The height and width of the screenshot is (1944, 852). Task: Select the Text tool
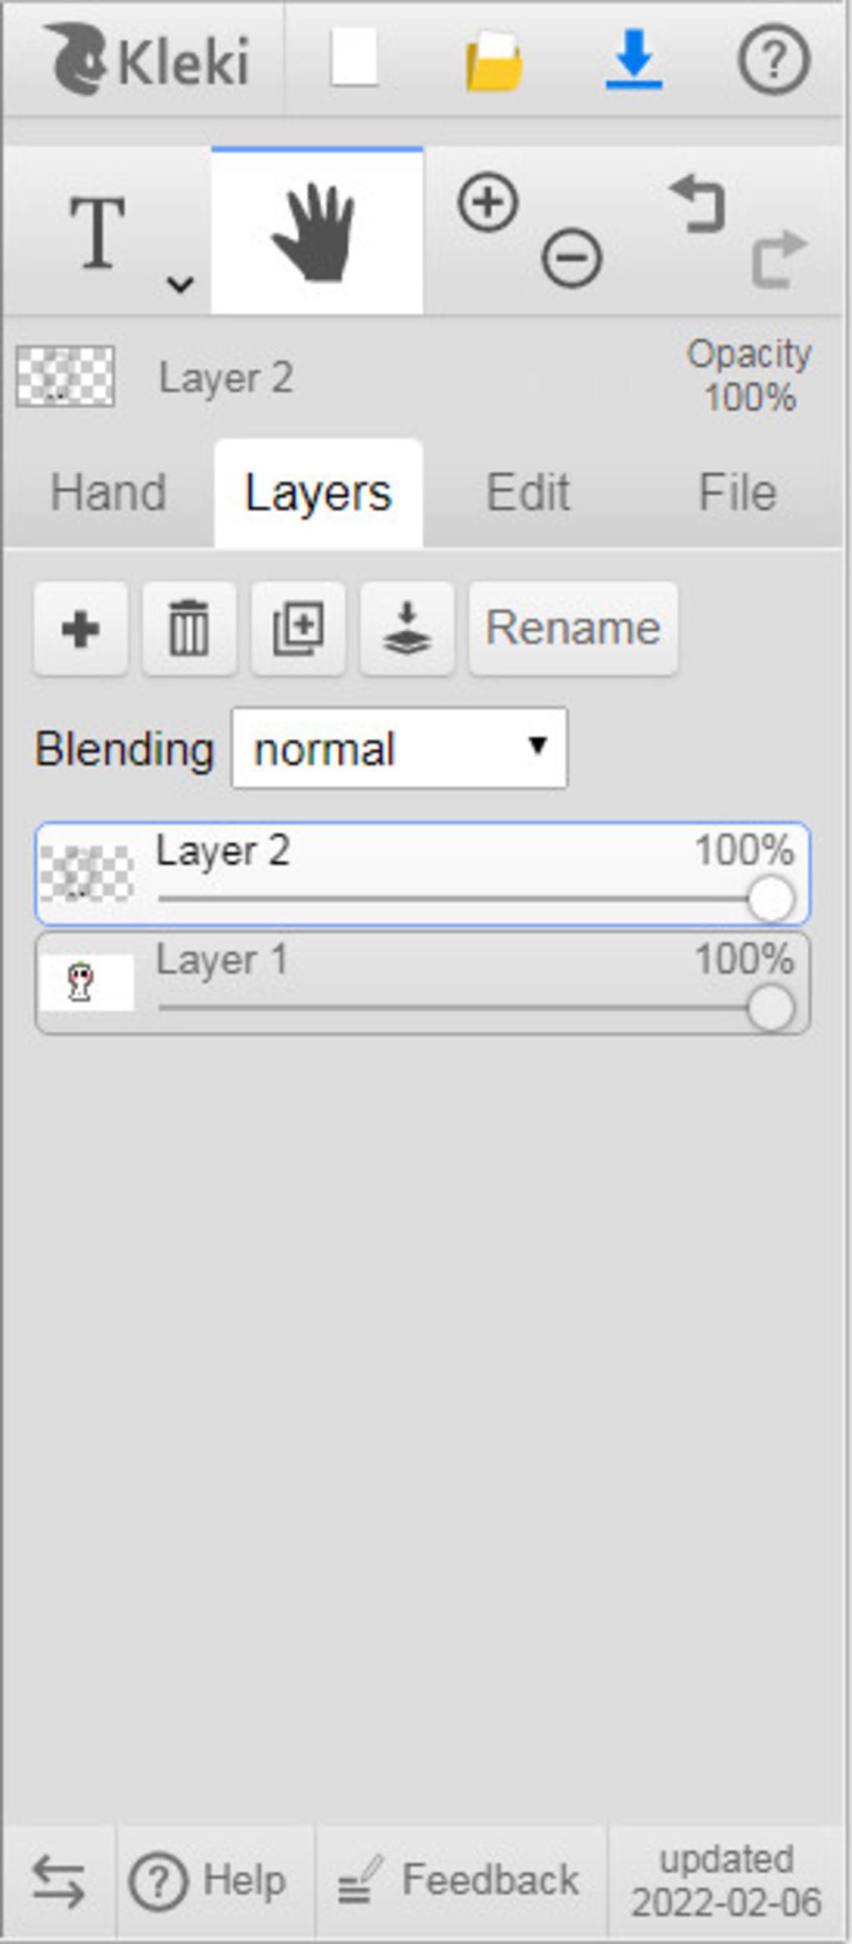[98, 233]
